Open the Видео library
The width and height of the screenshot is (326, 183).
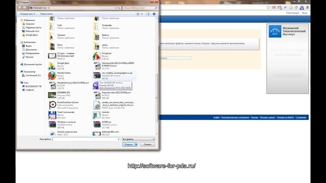click(27, 46)
